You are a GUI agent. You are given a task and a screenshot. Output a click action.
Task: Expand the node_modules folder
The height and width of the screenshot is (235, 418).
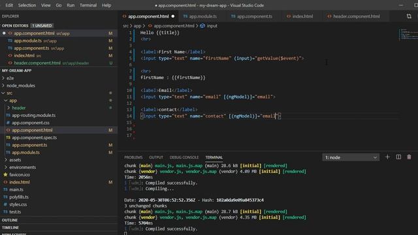pos(21,86)
